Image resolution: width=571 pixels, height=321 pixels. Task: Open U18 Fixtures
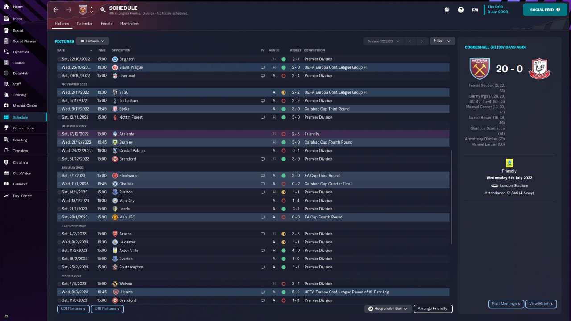107,309
